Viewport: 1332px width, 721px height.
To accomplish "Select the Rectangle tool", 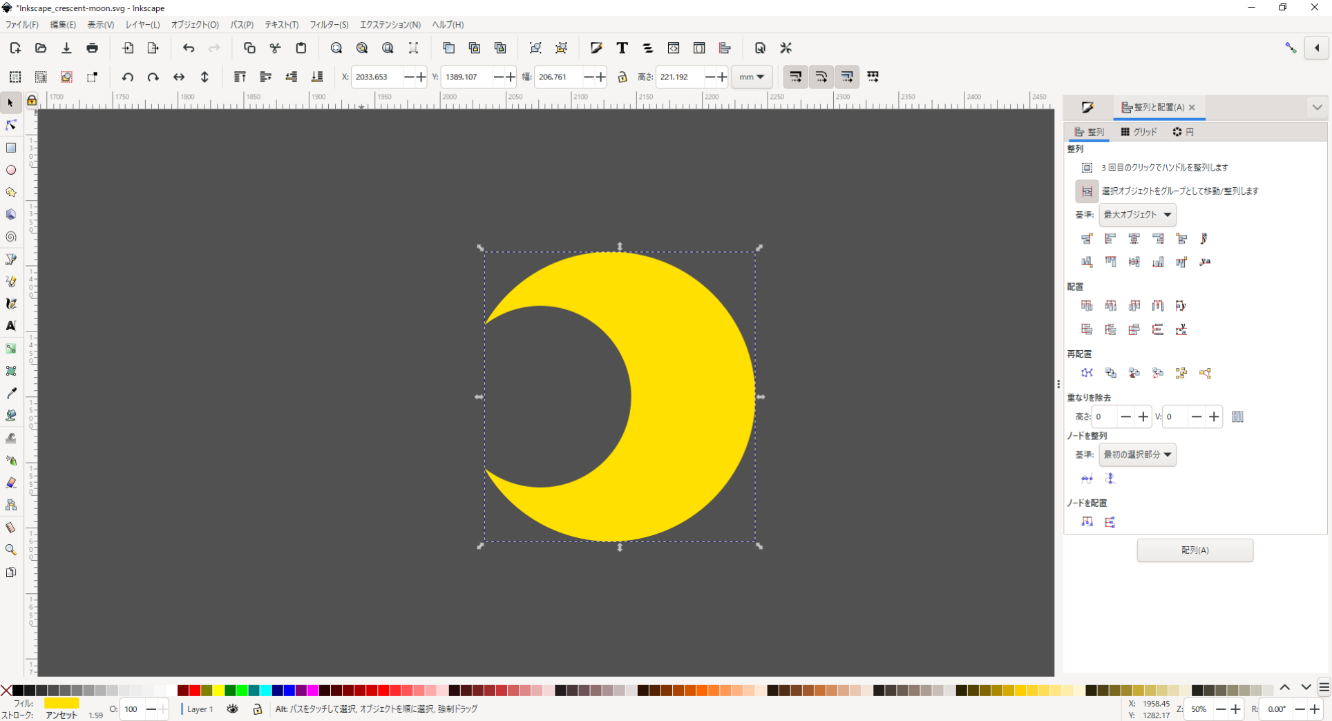I will pyautogui.click(x=11, y=148).
